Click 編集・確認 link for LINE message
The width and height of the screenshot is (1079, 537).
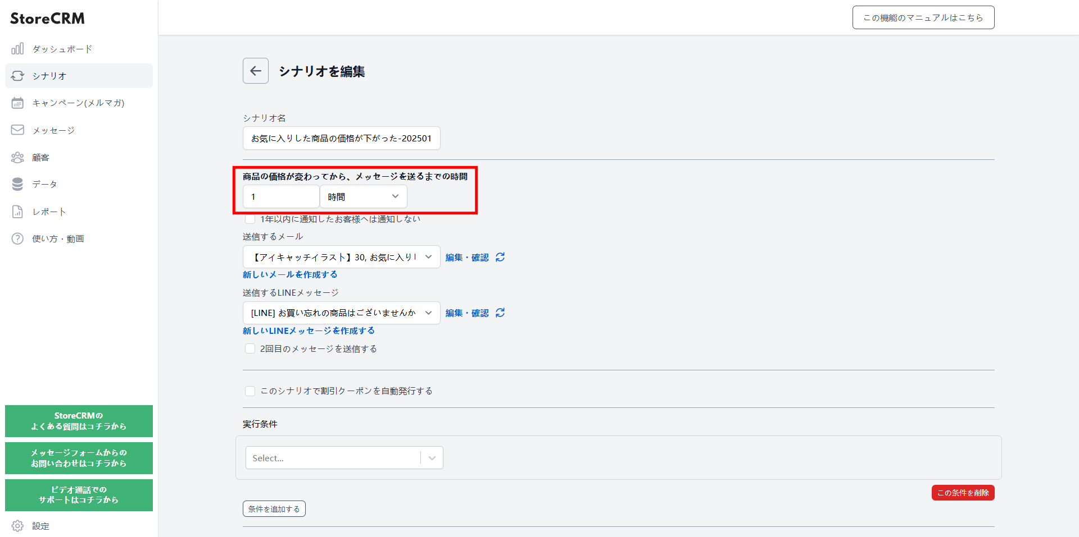(467, 313)
